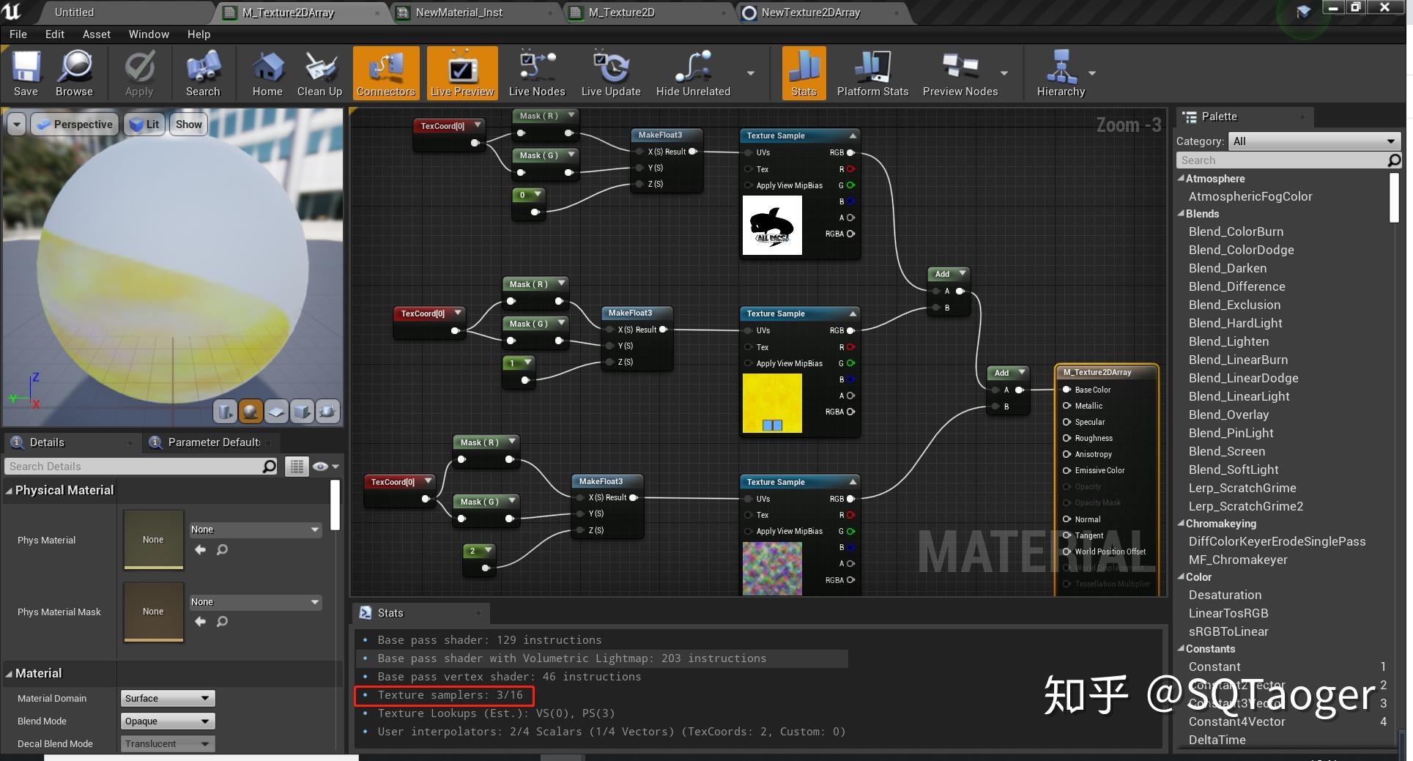Click the Search icon in the toolbar
The width and height of the screenshot is (1413, 761).
(x=203, y=73)
